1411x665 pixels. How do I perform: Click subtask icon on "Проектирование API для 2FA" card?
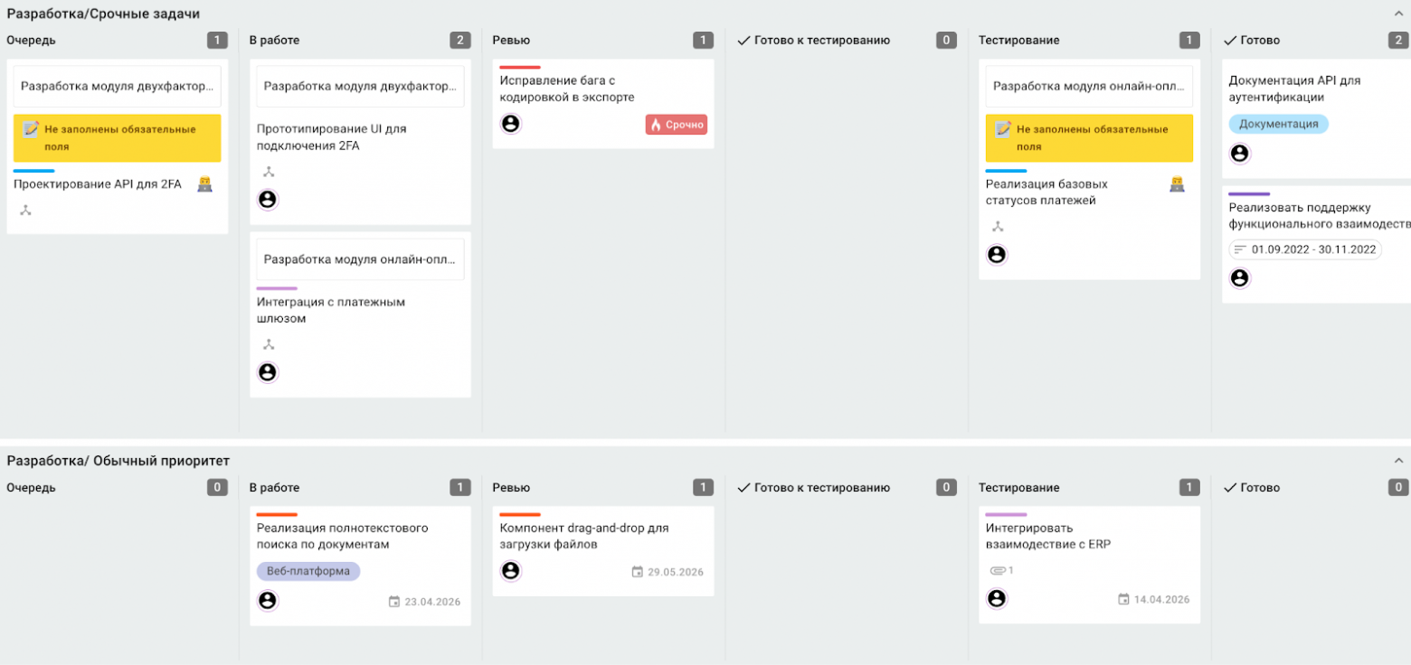pyautogui.click(x=25, y=211)
